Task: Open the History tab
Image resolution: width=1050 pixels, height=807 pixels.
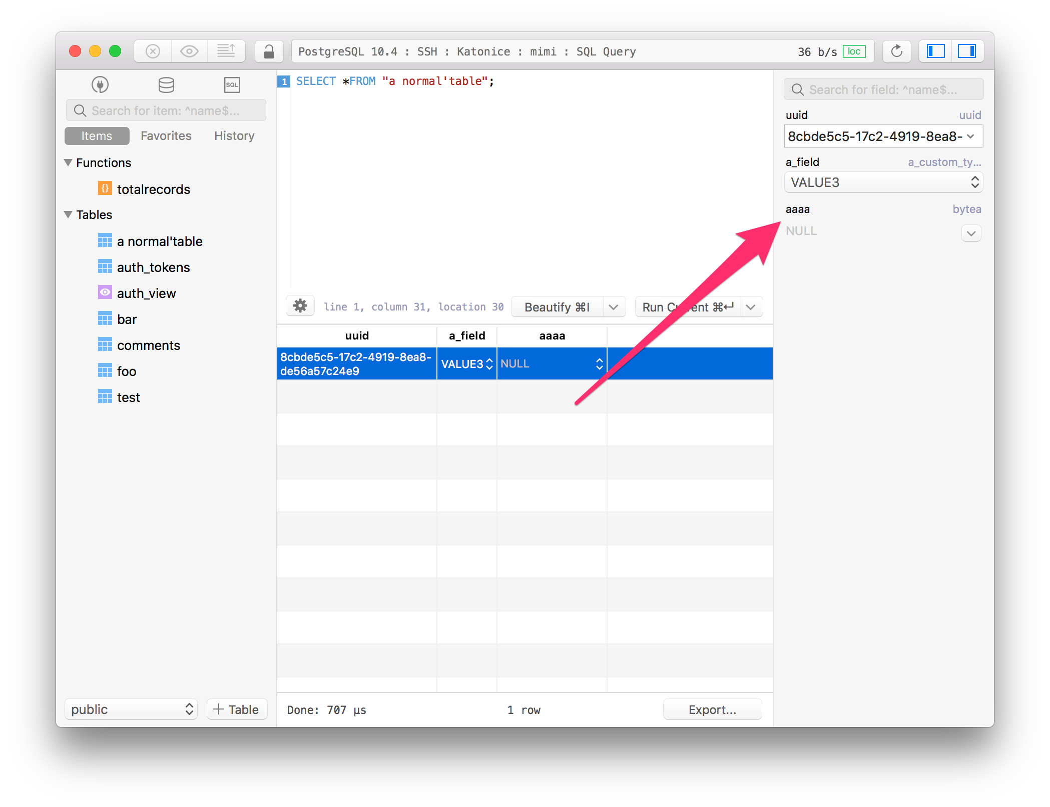Action: tap(233, 135)
